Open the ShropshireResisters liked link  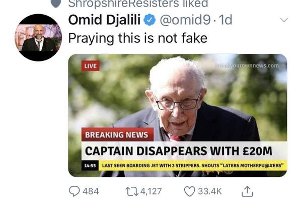click(x=138, y=4)
